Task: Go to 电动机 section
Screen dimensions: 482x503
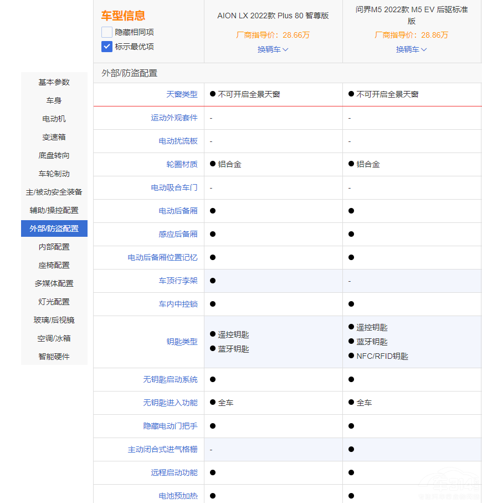Action: [54, 119]
